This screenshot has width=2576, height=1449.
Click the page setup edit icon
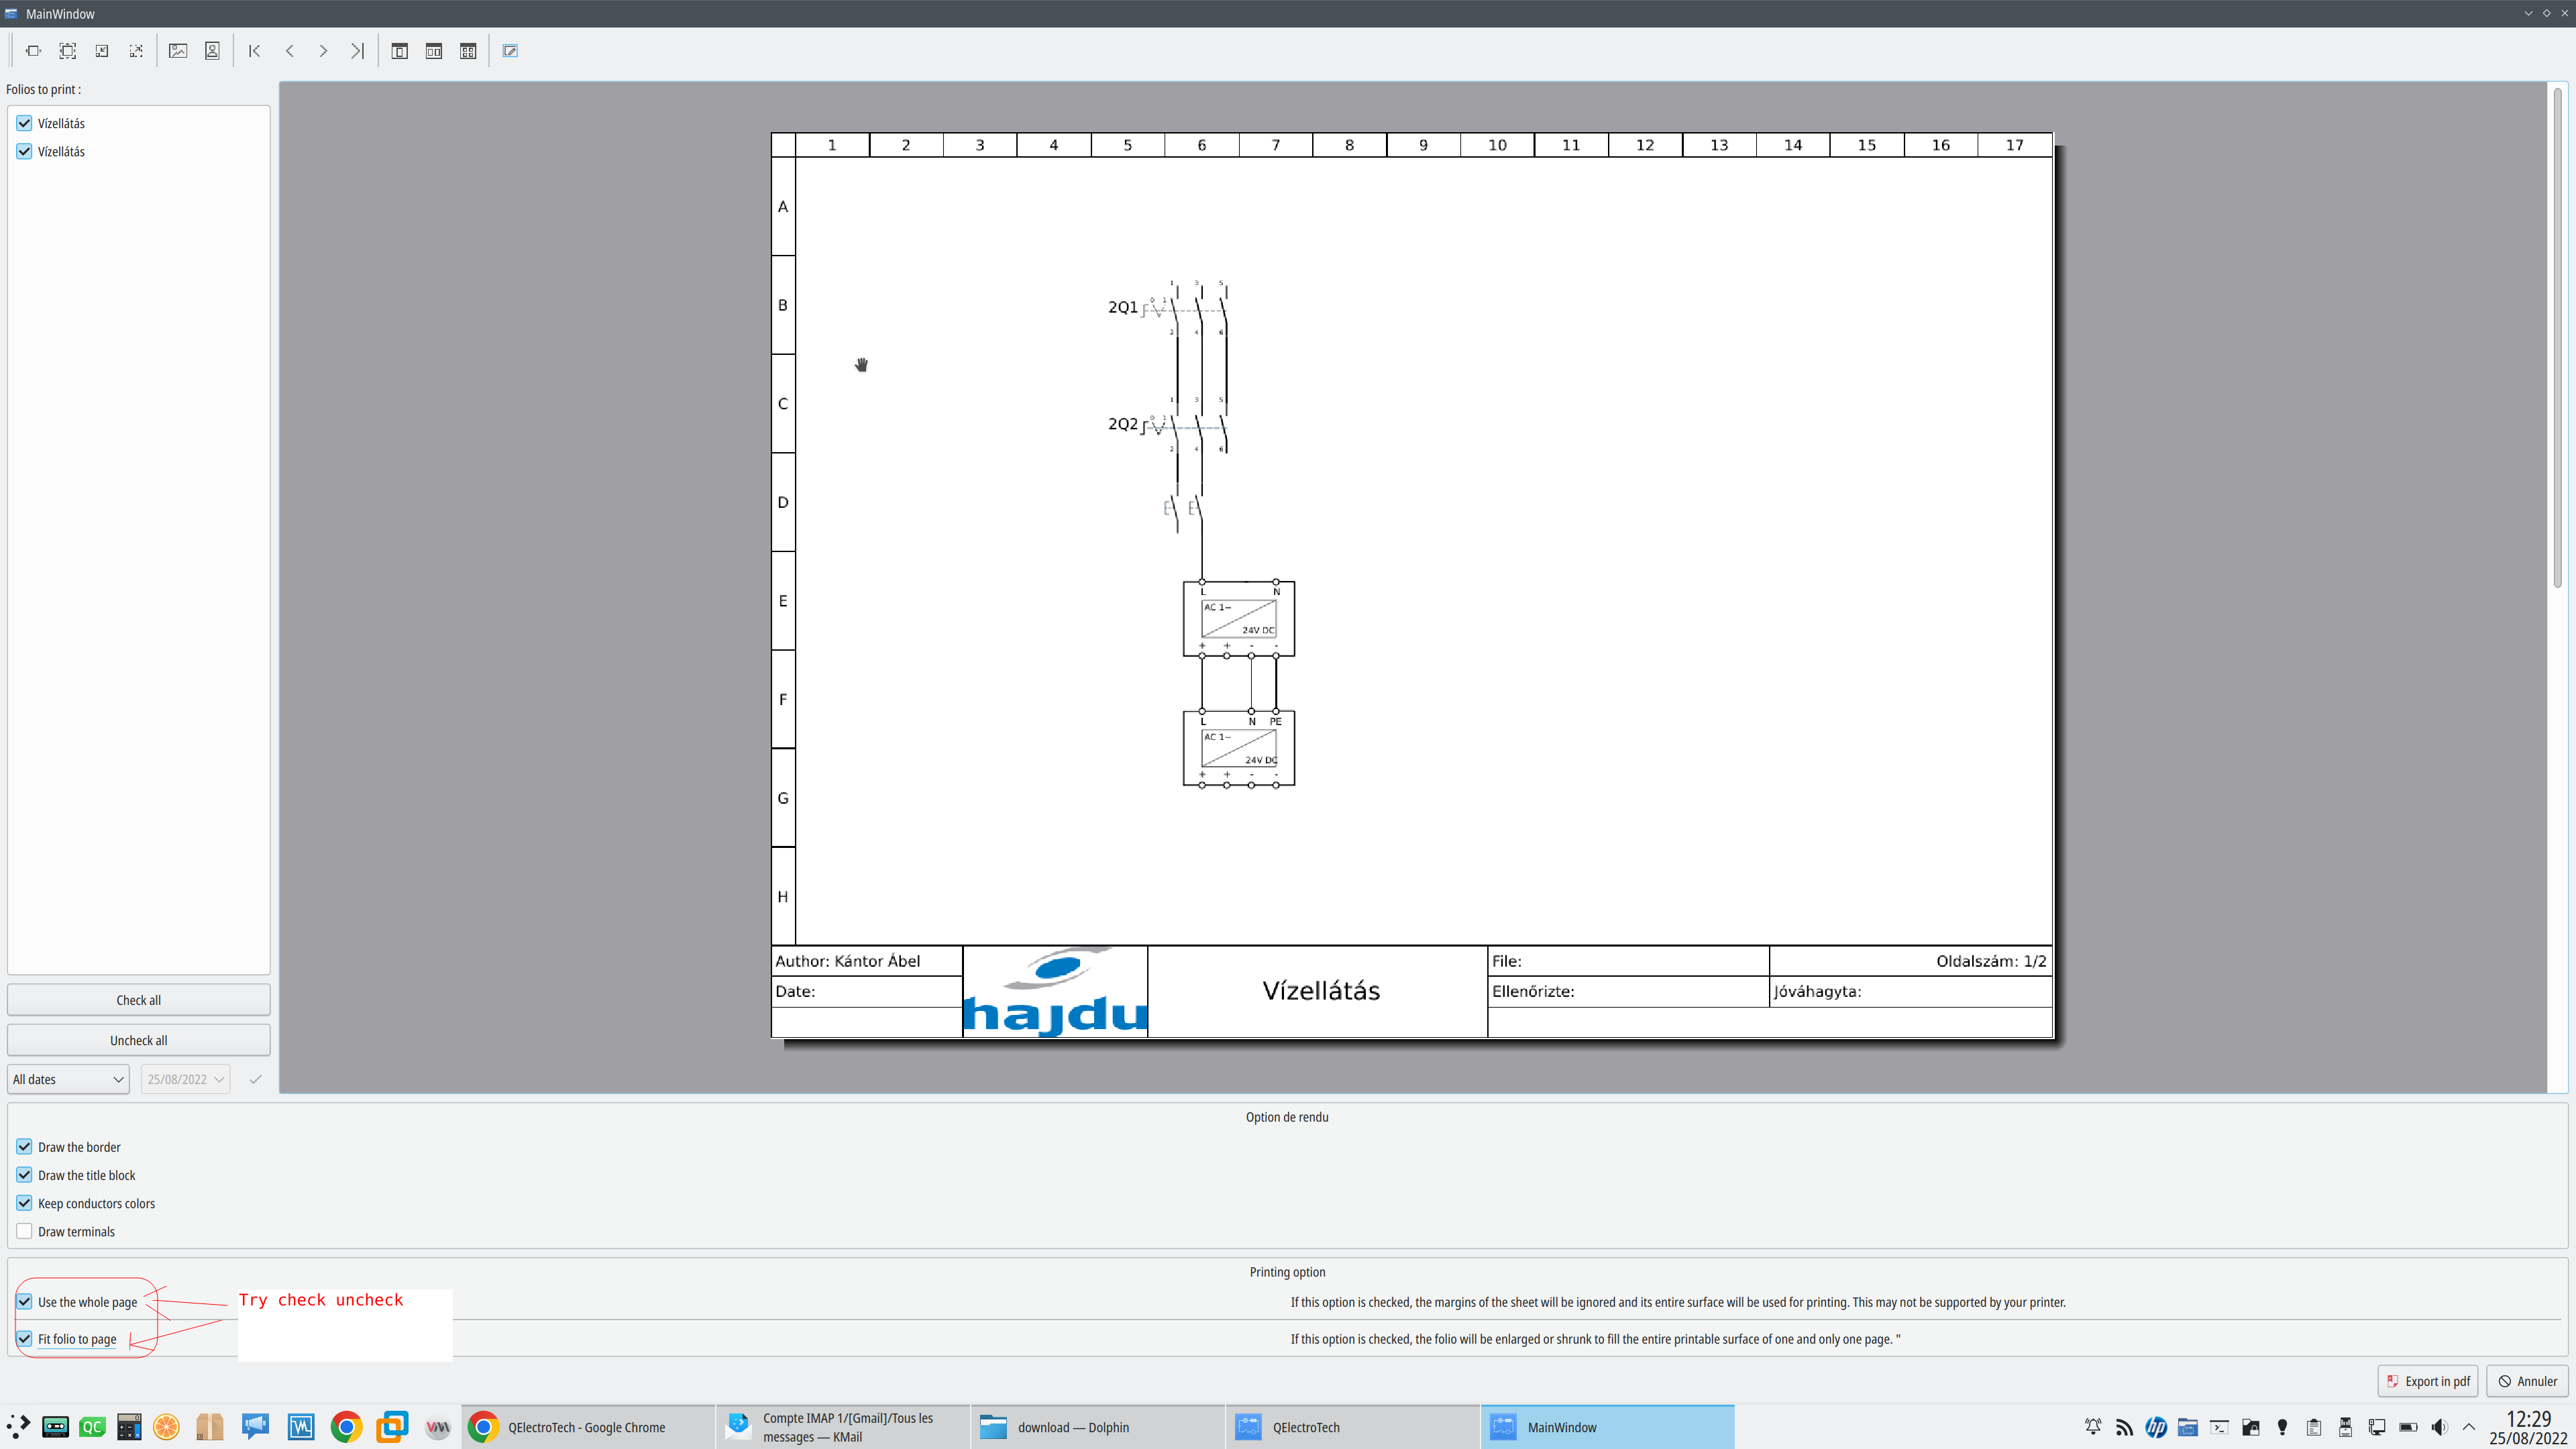point(510,51)
